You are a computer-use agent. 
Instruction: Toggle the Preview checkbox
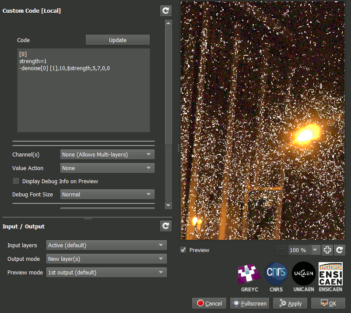(184, 250)
